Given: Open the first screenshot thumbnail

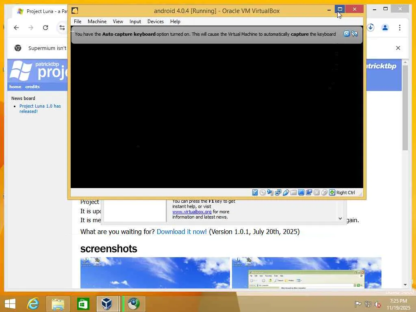Looking at the screenshot, I should tap(155, 273).
